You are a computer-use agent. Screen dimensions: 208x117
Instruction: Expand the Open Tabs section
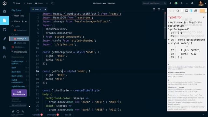pos(19,16)
